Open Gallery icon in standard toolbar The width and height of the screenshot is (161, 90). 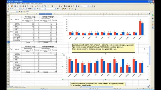69,6
